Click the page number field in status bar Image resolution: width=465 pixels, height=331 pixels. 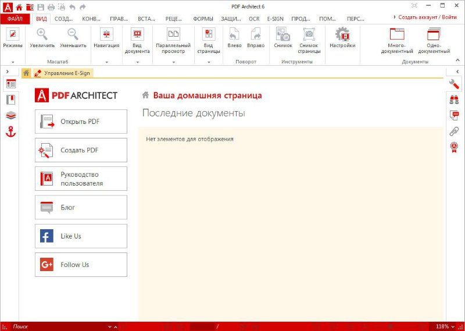click(202, 326)
